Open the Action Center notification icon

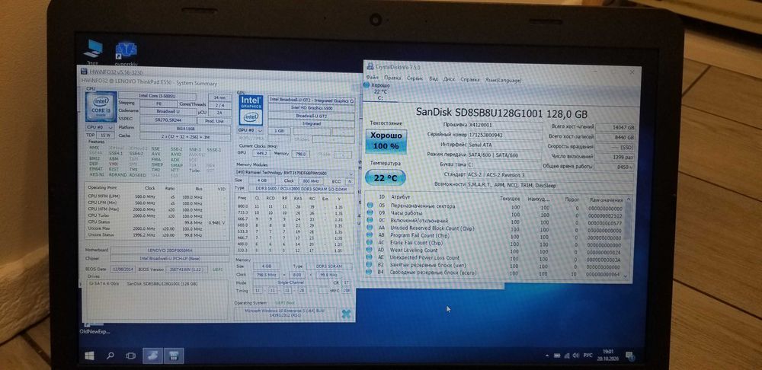click(629, 356)
